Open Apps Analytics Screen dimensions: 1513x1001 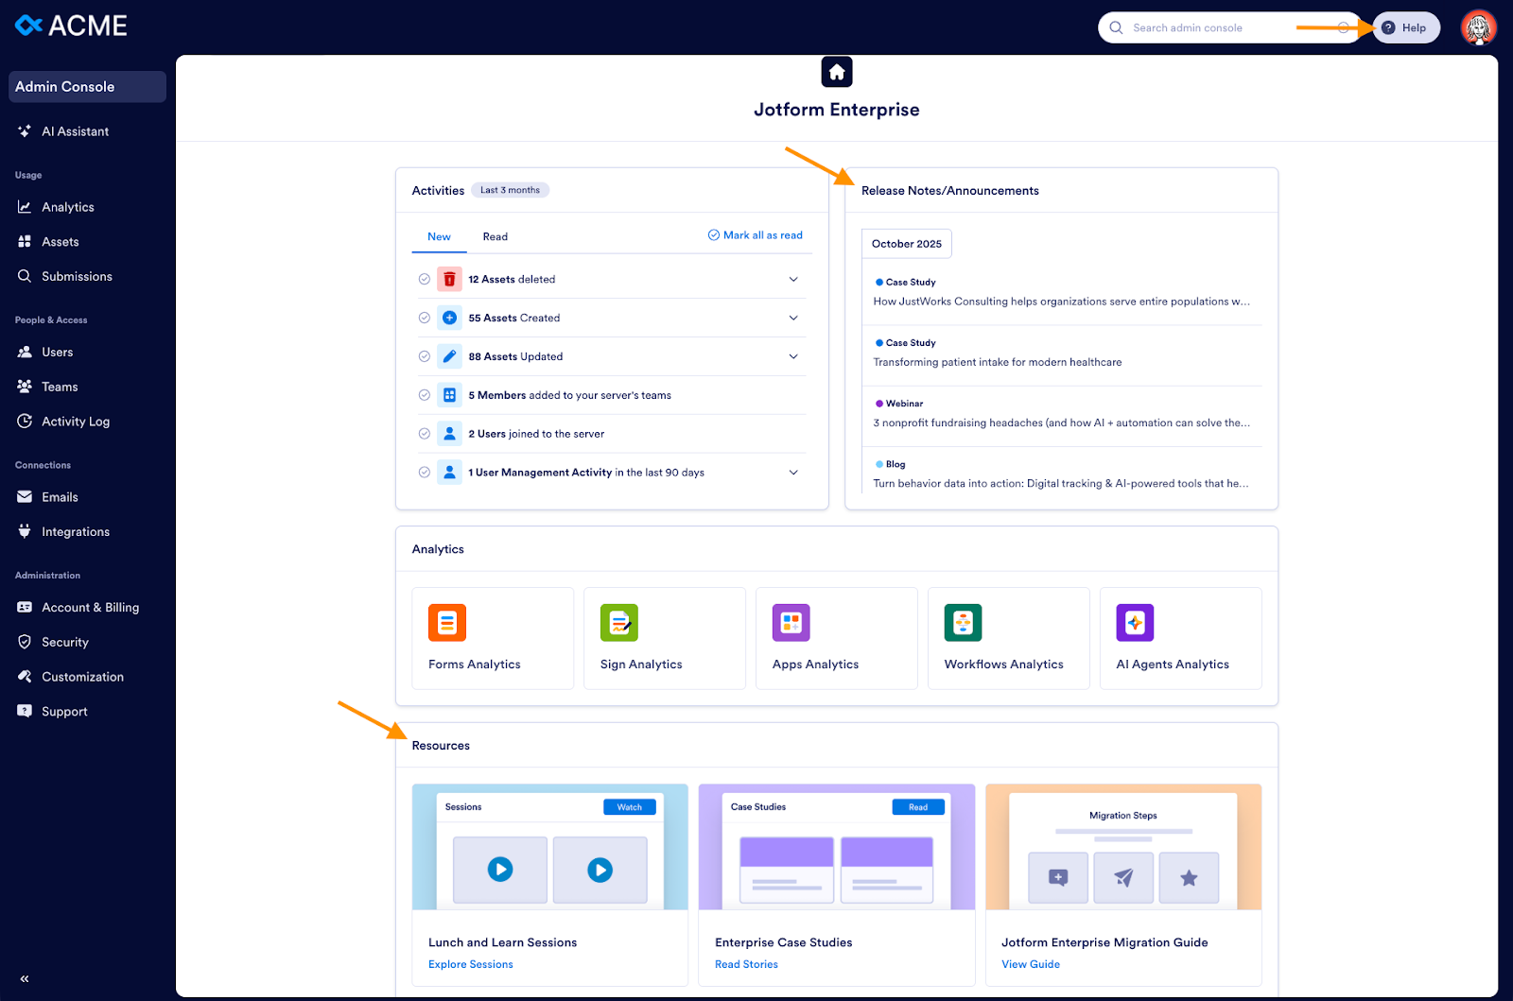click(x=791, y=623)
